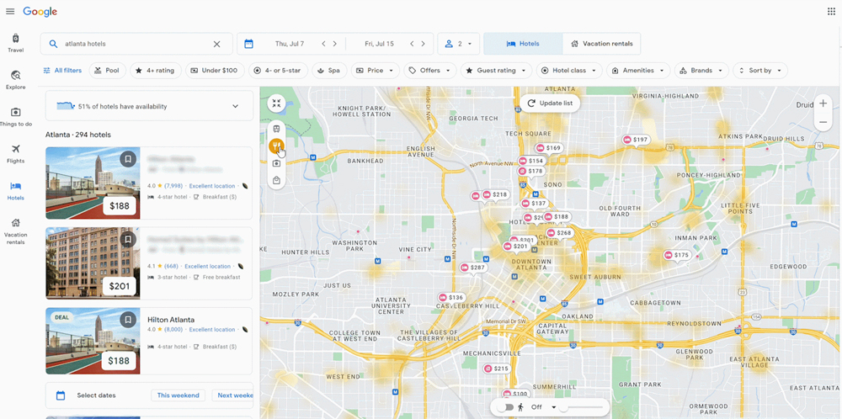This screenshot has width=842, height=419.
Task: Clear the atlanta hotels search text
Action: click(x=216, y=44)
